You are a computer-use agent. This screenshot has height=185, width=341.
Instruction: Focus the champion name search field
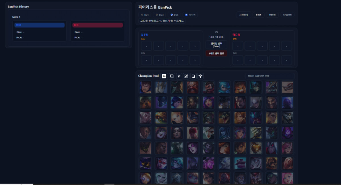270,76
